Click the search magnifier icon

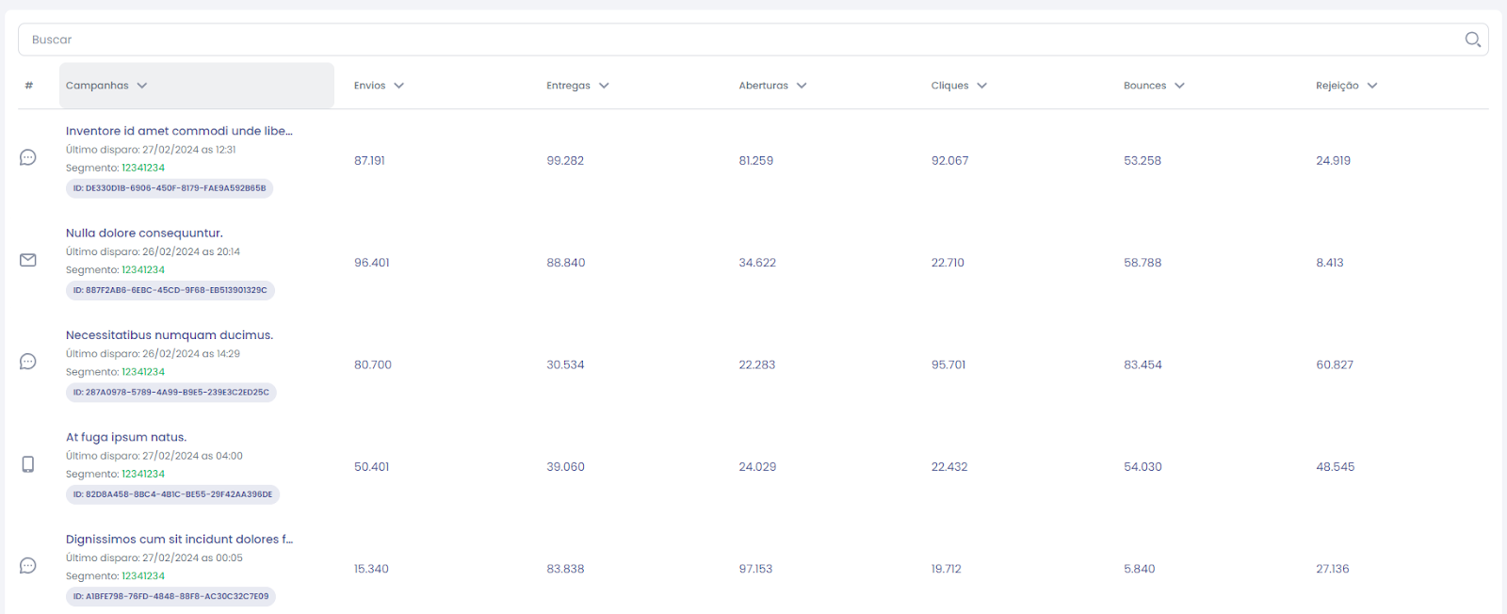pos(1473,40)
